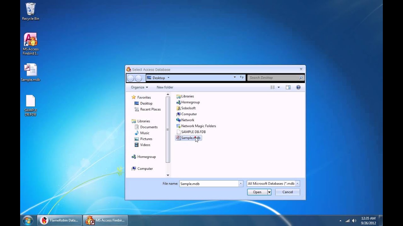Open Documents library in sidebar
The height and width of the screenshot is (226, 403).
[146, 127]
